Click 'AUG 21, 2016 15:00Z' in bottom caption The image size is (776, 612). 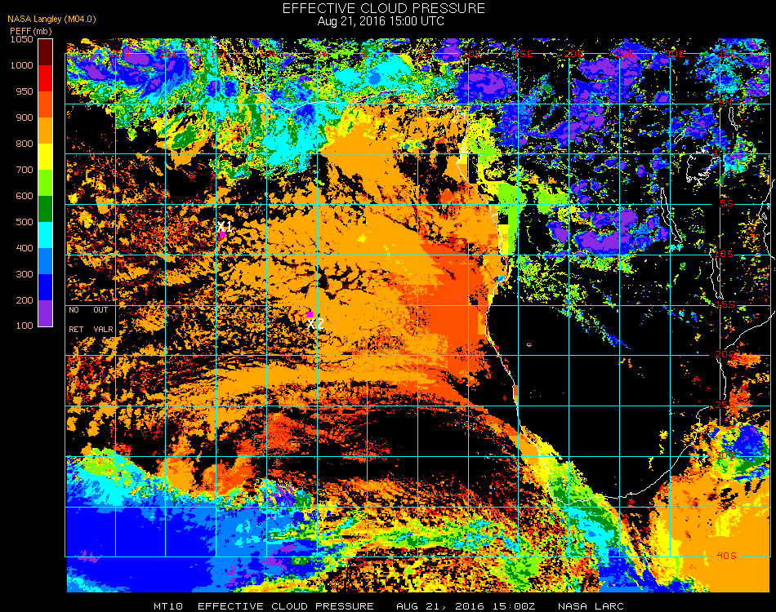(x=466, y=606)
